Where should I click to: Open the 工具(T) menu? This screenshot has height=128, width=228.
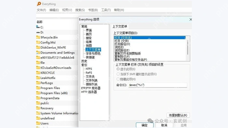[x=106, y=10]
